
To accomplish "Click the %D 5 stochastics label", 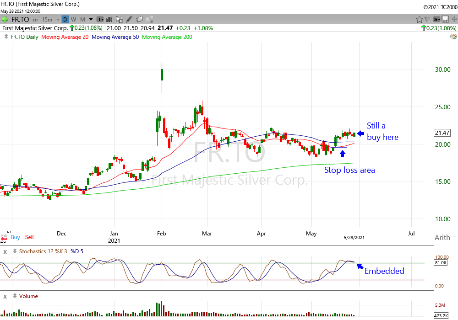I will point(77,251).
